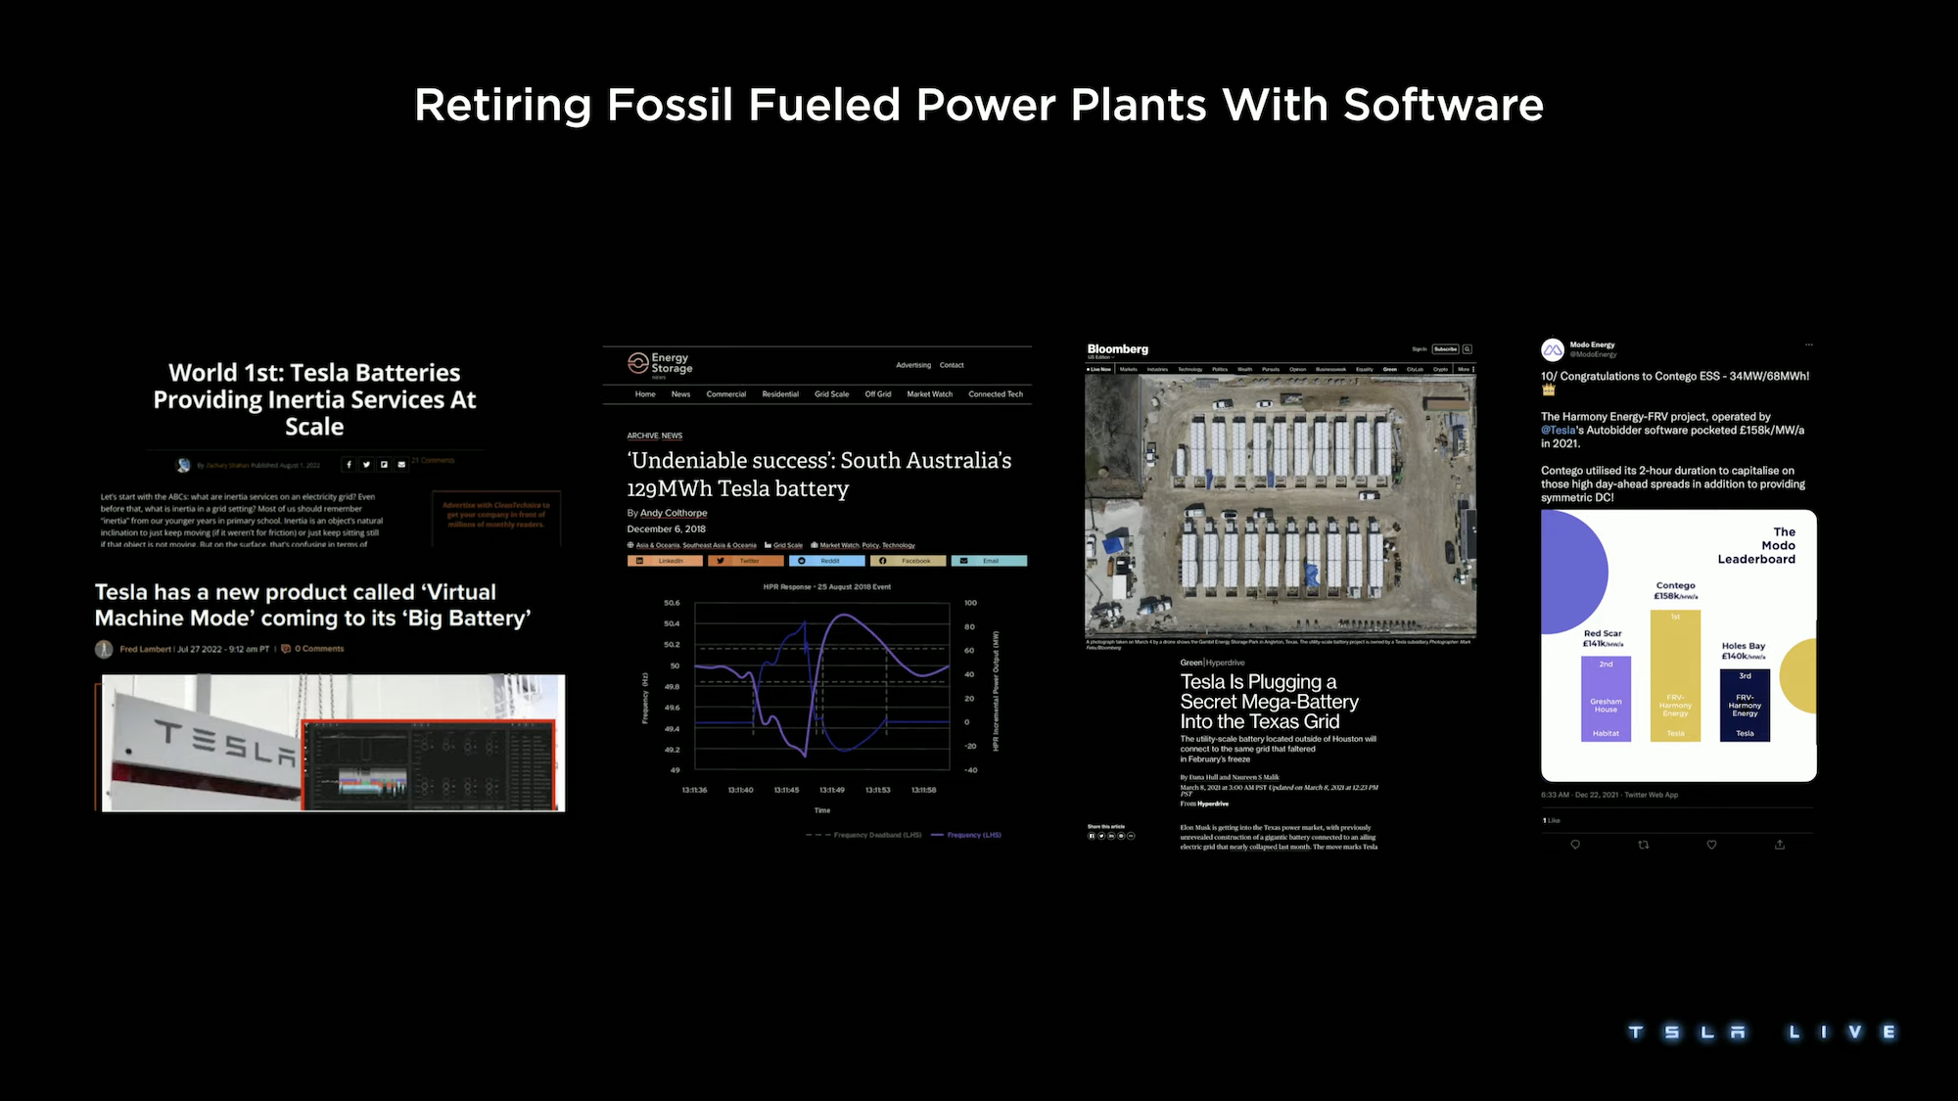Image resolution: width=1958 pixels, height=1101 pixels.
Task: Click the Contego yellow leaderboard bar
Action: click(x=1675, y=675)
